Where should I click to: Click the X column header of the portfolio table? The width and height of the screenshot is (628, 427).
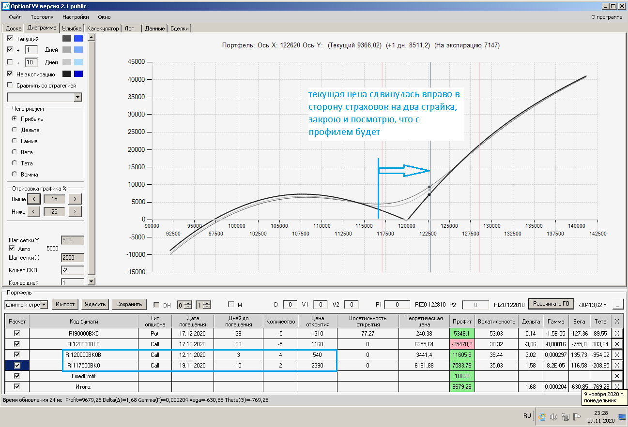[x=616, y=321]
